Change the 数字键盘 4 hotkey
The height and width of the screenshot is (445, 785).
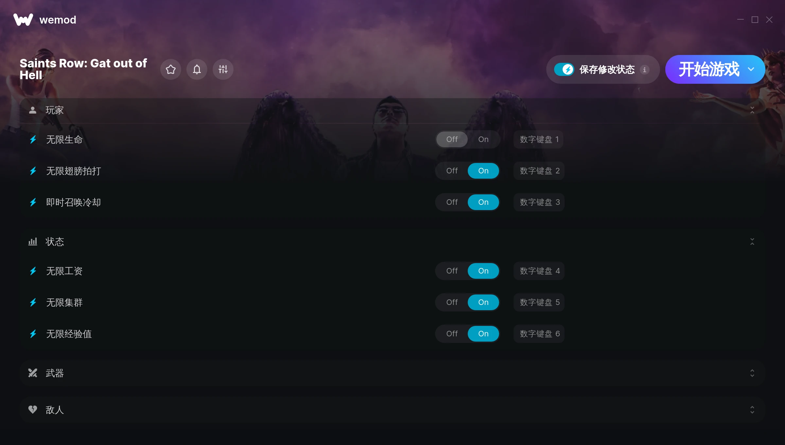point(539,271)
